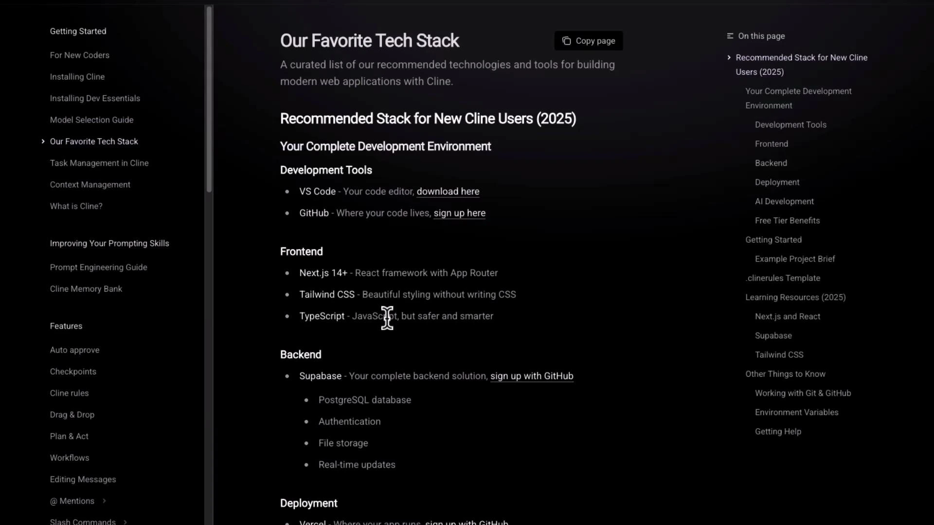The height and width of the screenshot is (525, 934).
Task: Jump to the "AI Development" section
Action: (784, 201)
